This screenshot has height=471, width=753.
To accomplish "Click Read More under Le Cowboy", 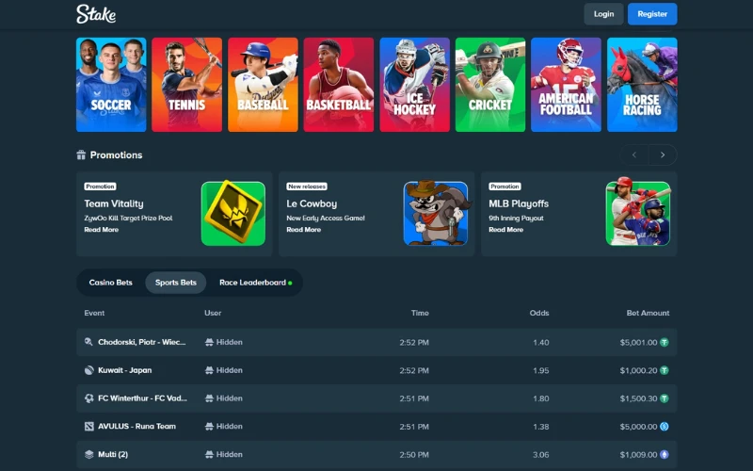I will [303, 230].
